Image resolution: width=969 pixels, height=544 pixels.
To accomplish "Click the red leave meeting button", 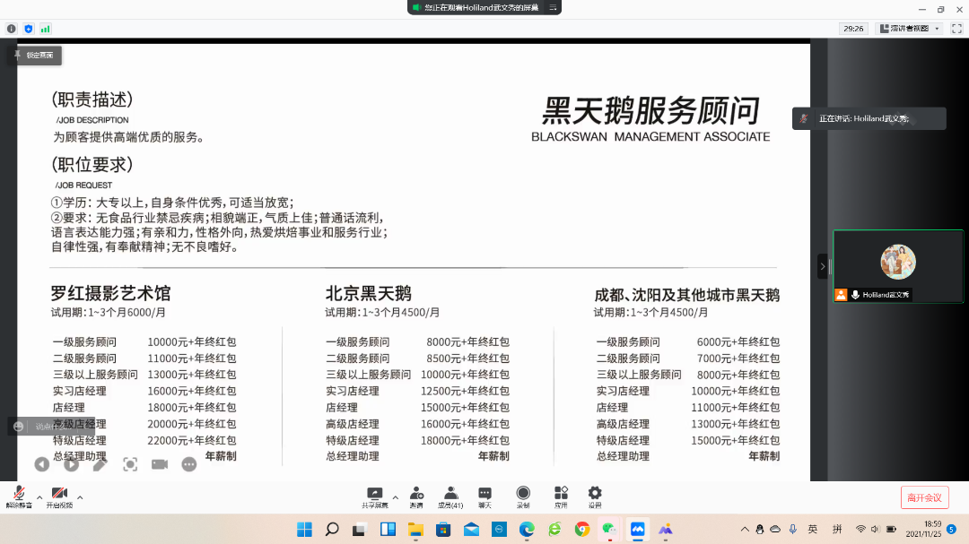I will (x=924, y=497).
